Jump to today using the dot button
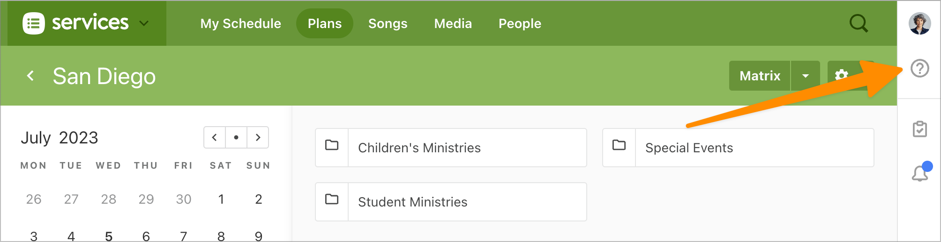This screenshot has width=941, height=242. (236, 137)
